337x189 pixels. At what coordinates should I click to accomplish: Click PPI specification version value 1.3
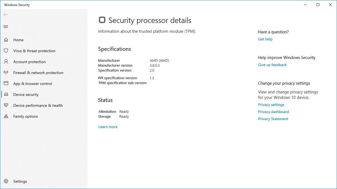(x=152, y=78)
